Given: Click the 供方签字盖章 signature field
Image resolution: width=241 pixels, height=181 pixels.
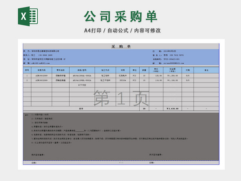Looking at the screenshot, I should tap(156, 155).
